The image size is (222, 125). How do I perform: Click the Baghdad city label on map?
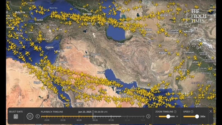coord(96,54)
